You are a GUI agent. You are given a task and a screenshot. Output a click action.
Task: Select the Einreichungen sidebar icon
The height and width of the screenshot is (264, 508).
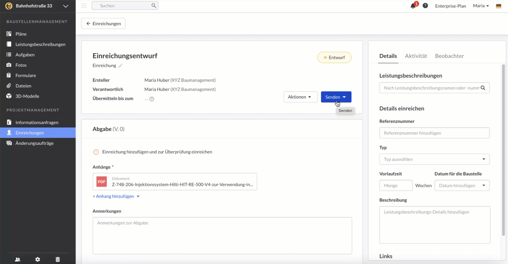9,133
